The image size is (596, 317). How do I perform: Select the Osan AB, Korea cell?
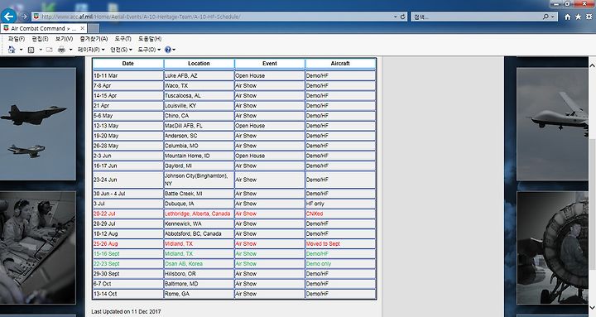[x=199, y=264]
